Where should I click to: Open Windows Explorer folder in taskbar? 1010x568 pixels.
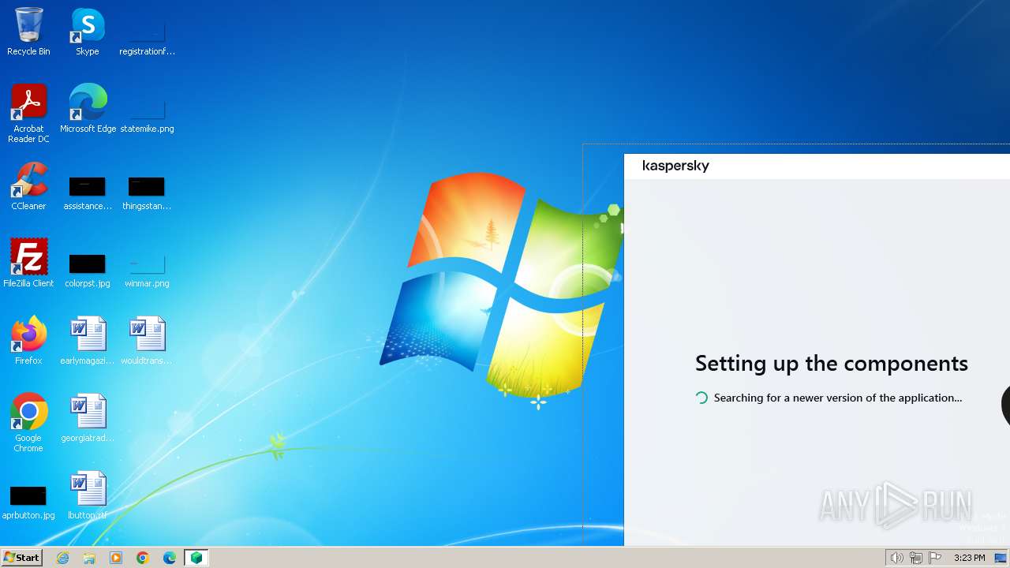coord(89,558)
